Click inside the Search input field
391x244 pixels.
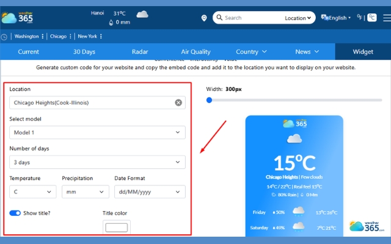[252, 18]
